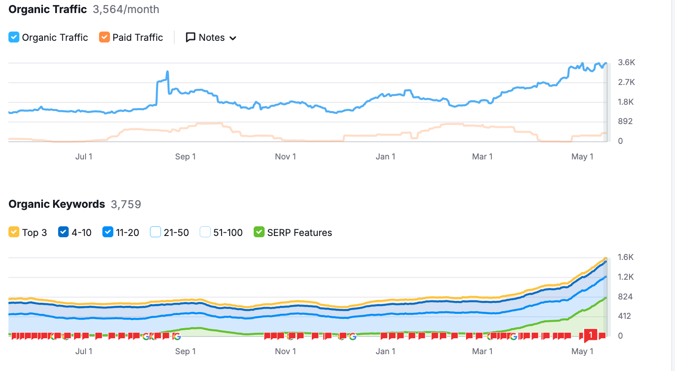The width and height of the screenshot is (675, 371).
Task: Click the 3,759 keywords count
Action: pyautogui.click(x=126, y=204)
